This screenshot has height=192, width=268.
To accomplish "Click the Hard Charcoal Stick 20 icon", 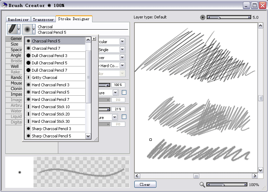I will 28,114.
